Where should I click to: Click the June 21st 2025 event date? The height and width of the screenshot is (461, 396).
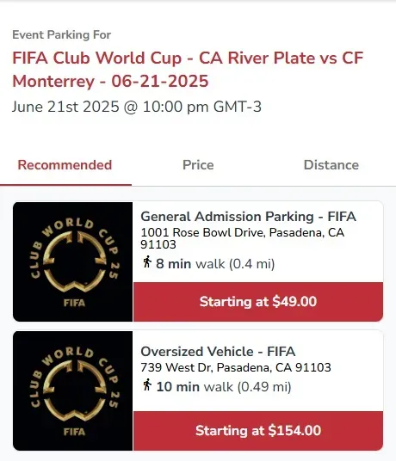point(137,107)
